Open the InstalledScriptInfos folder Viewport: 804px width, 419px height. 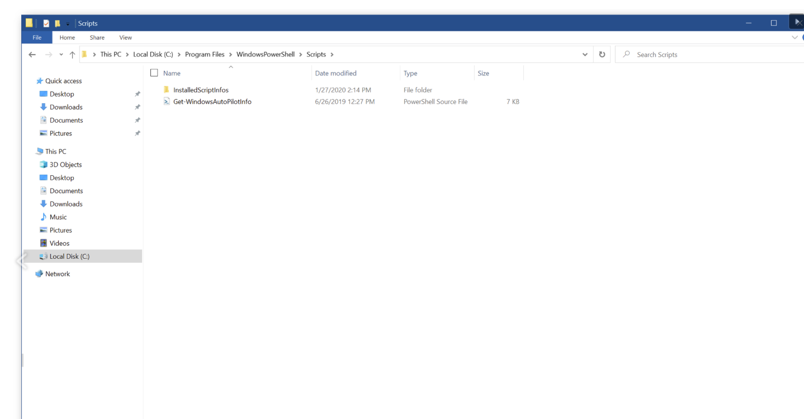click(x=200, y=90)
